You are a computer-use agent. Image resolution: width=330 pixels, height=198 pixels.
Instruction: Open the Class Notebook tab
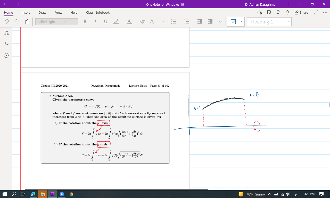pos(98,12)
